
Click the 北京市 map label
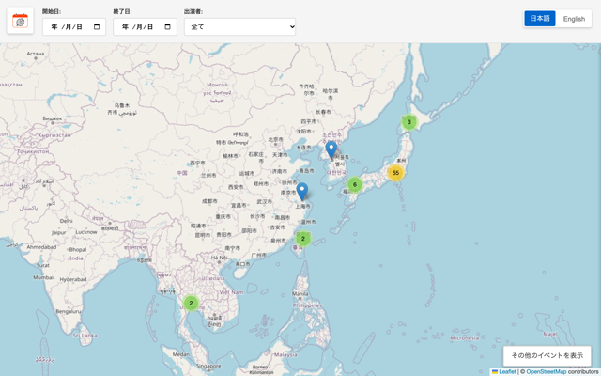point(275,140)
